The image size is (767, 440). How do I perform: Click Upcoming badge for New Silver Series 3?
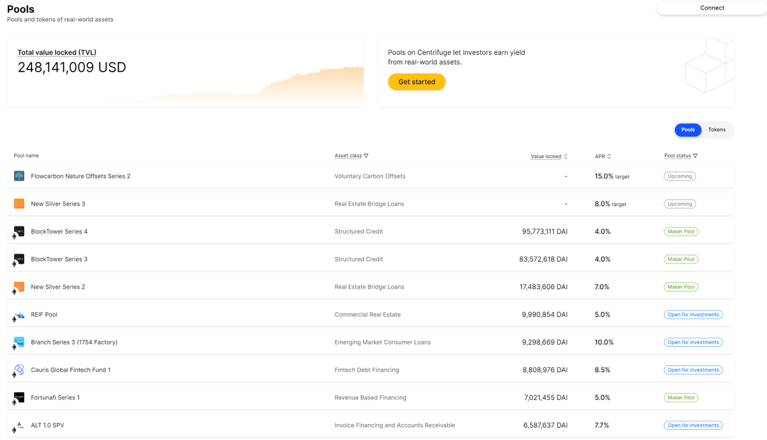(x=680, y=204)
